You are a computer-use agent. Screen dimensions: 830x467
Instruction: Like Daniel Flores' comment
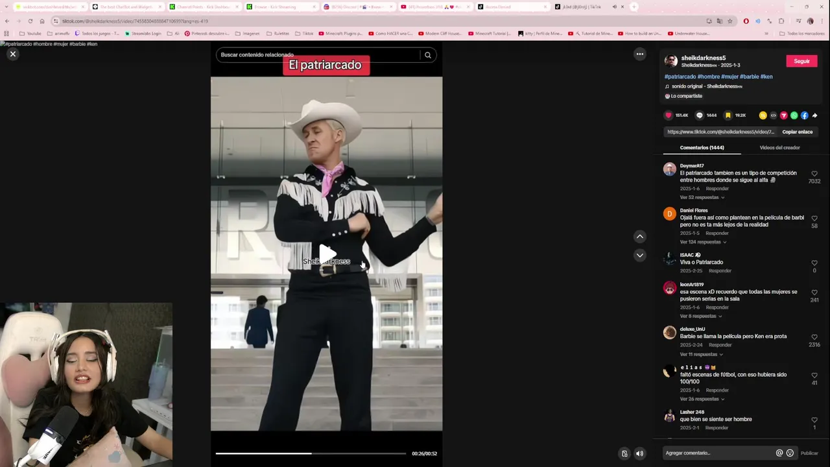click(x=814, y=219)
